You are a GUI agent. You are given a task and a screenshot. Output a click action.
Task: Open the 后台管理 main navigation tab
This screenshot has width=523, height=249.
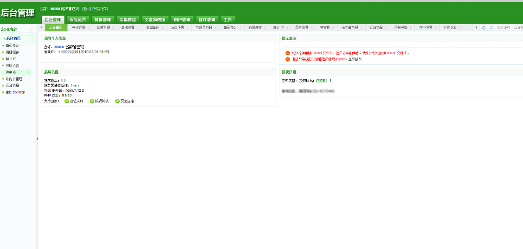click(52, 20)
